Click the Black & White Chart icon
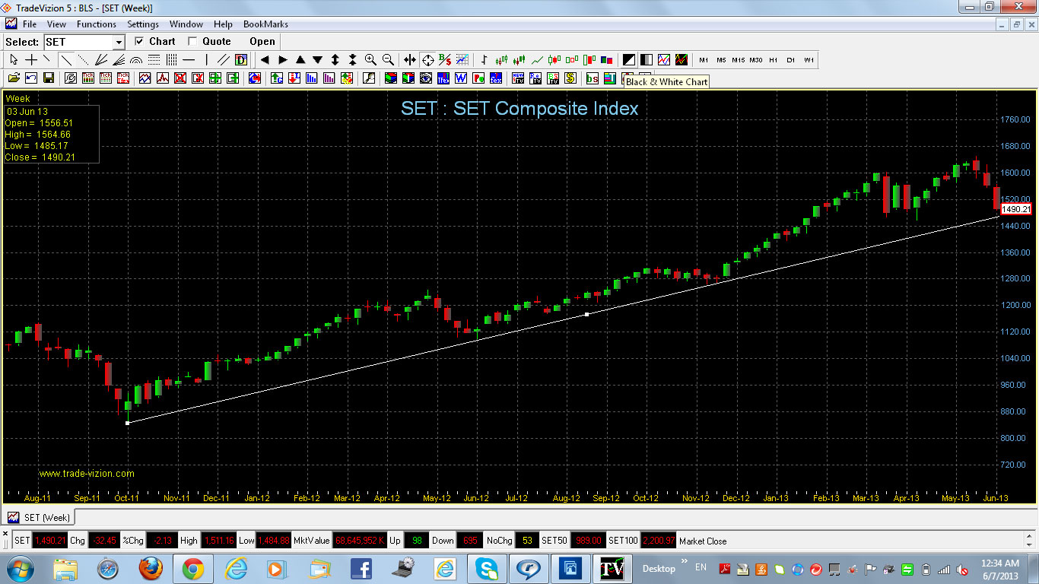The height and width of the screenshot is (584, 1039). [629, 59]
